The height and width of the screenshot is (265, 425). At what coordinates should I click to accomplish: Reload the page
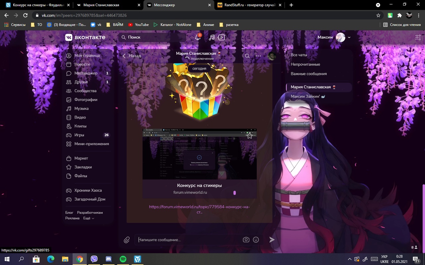point(25,15)
